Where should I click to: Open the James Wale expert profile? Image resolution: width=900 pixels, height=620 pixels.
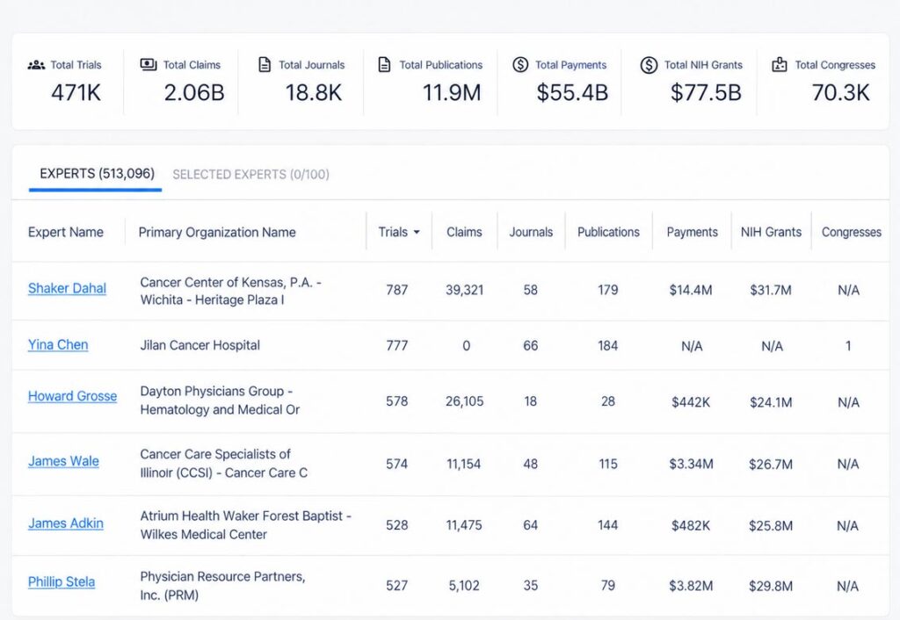pos(63,461)
